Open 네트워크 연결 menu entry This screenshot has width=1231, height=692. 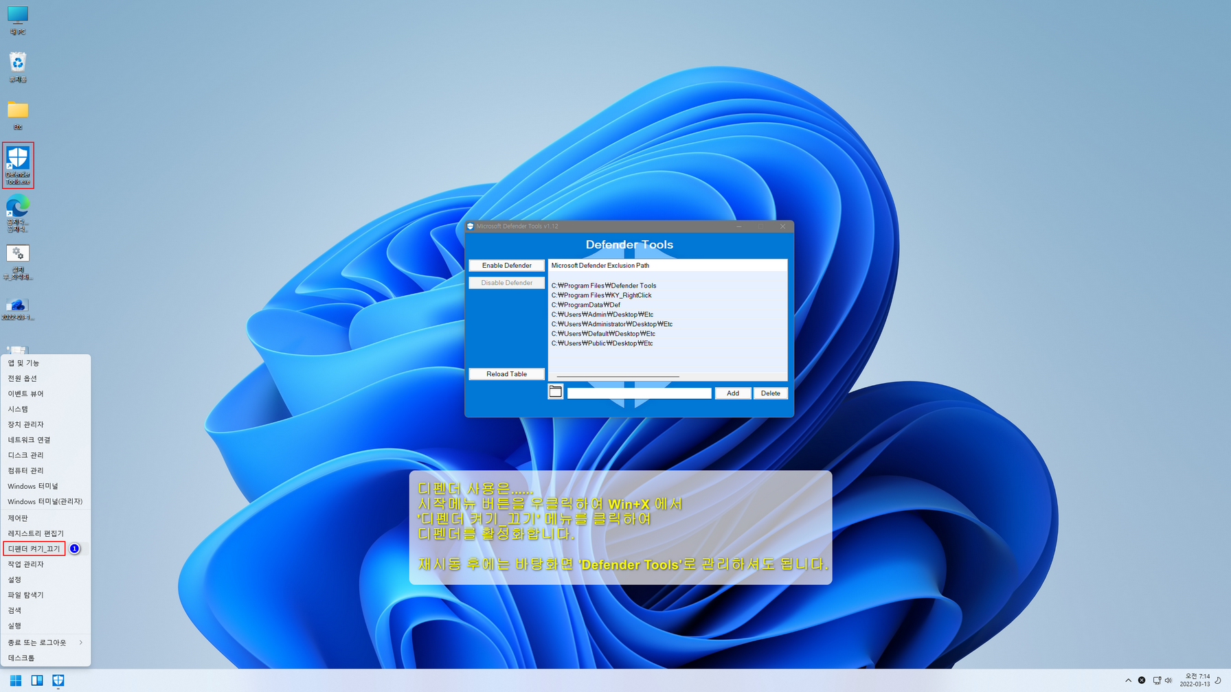[x=45, y=439]
